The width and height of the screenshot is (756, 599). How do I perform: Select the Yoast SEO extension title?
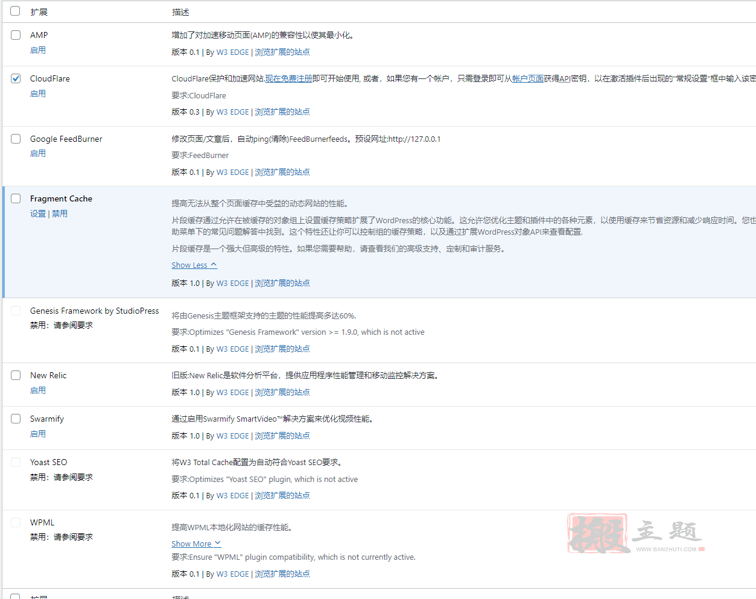pyautogui.click(x=48, y=462)
